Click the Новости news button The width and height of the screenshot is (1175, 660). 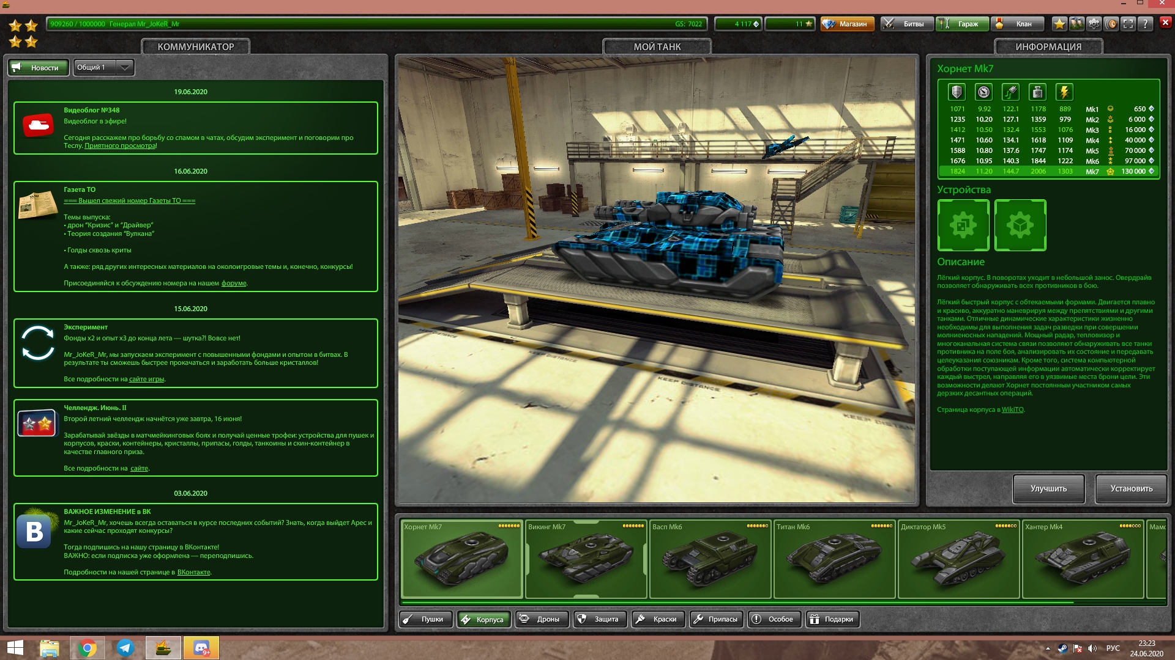[38, 67]
